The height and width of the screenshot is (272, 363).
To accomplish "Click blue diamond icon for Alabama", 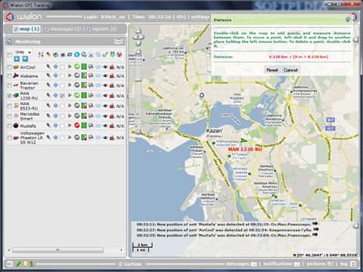I will 55,76.
